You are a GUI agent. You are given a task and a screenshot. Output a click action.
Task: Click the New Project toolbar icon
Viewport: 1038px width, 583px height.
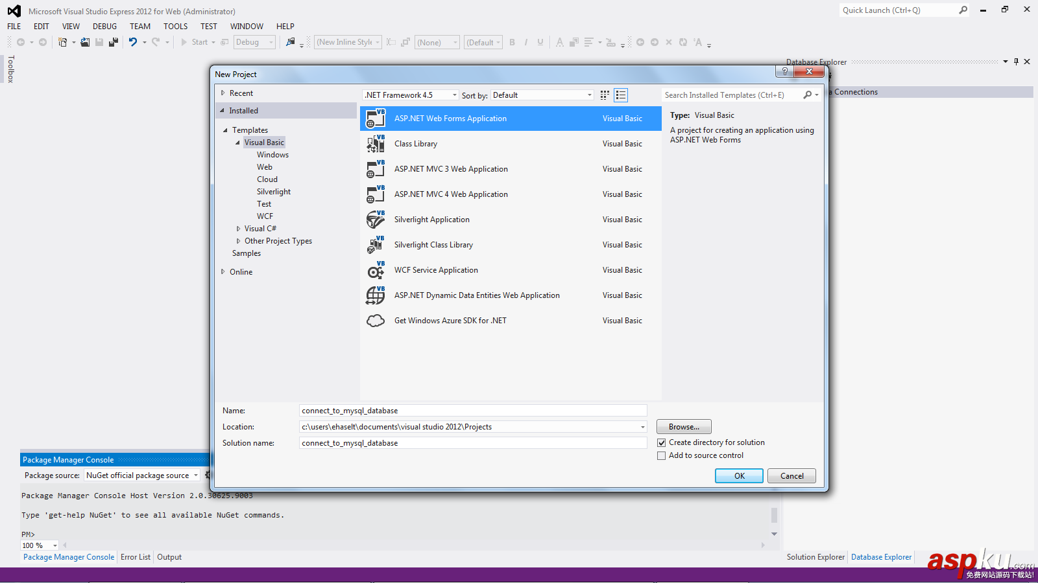(x=62, y=42)
